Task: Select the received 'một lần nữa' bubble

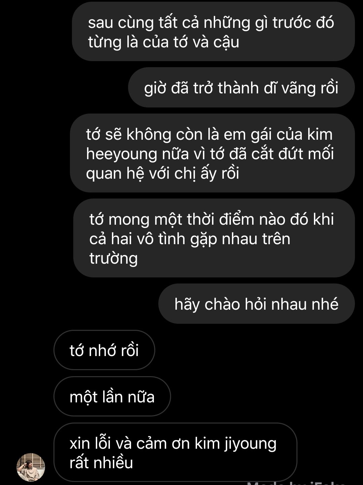Action: click(112, 396)
